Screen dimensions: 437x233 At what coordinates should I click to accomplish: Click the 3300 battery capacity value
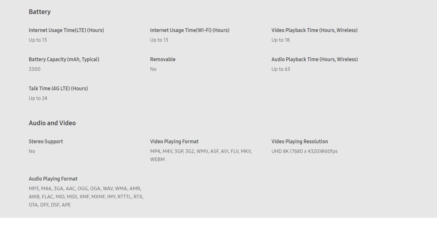tap(35, 69)
